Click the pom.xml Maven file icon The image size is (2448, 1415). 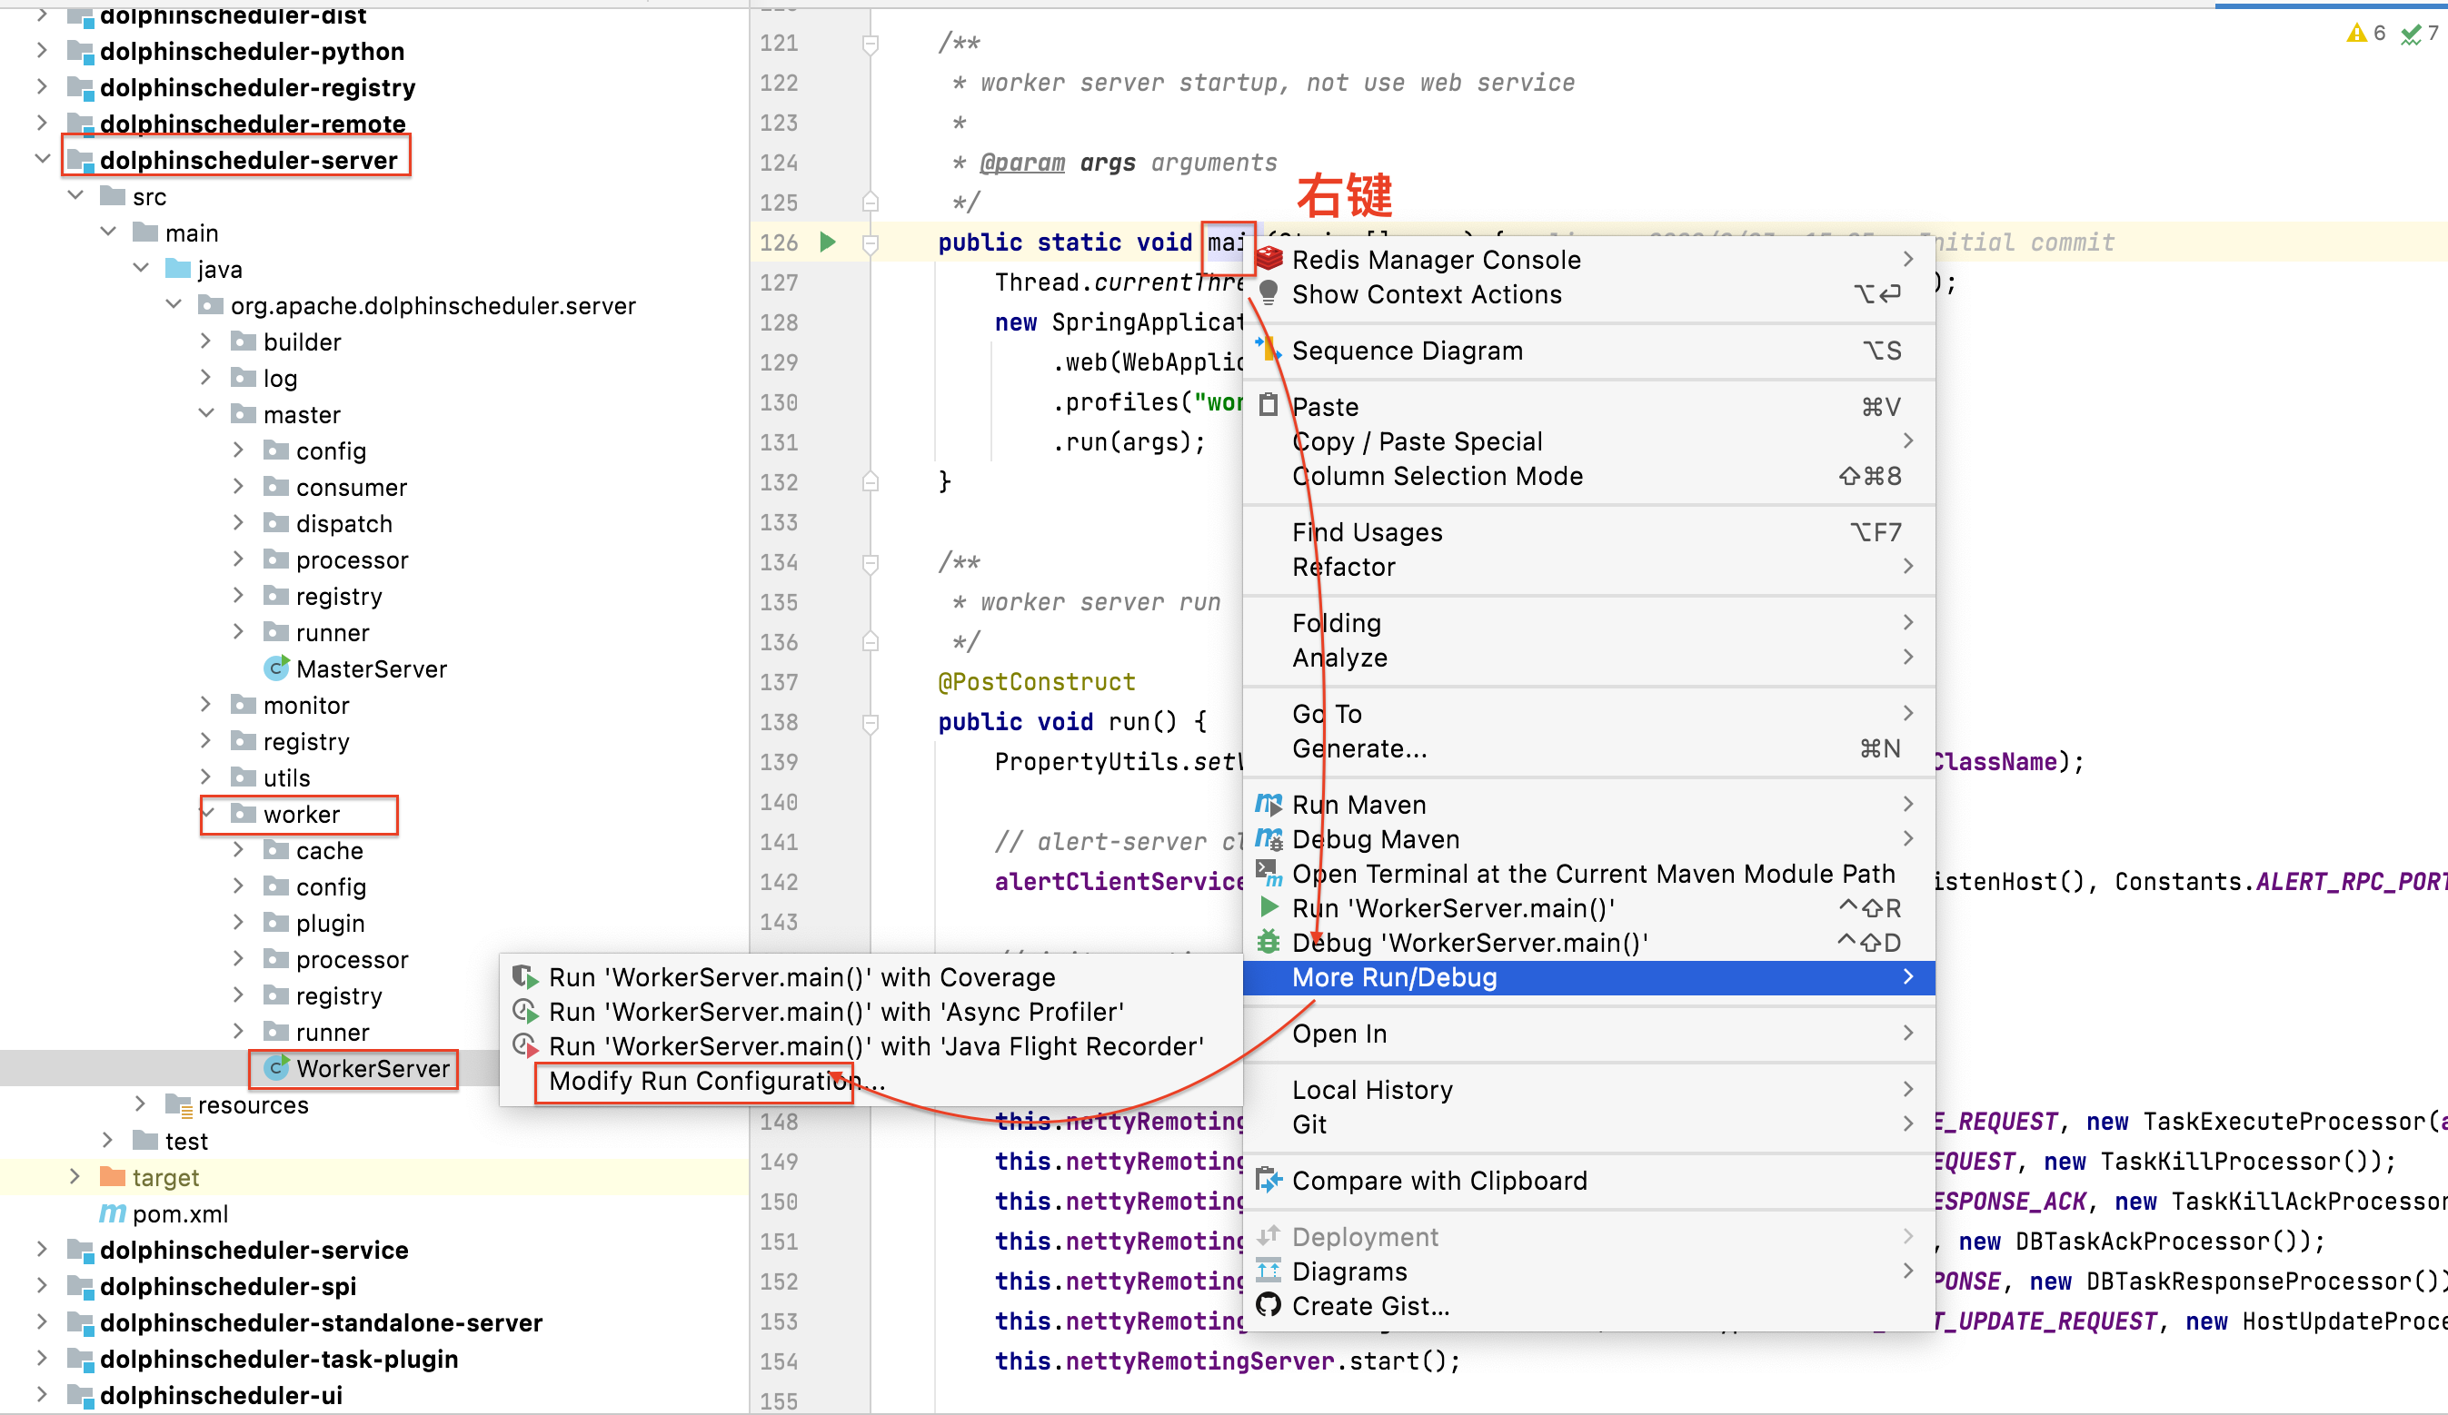pyautogui.click(x=113, y=1213)
